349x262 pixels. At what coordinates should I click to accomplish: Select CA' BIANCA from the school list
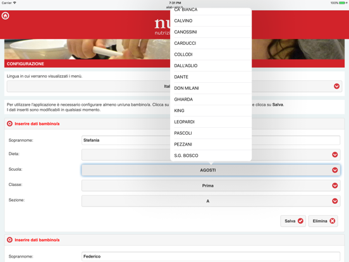click(x=211, y=11)
